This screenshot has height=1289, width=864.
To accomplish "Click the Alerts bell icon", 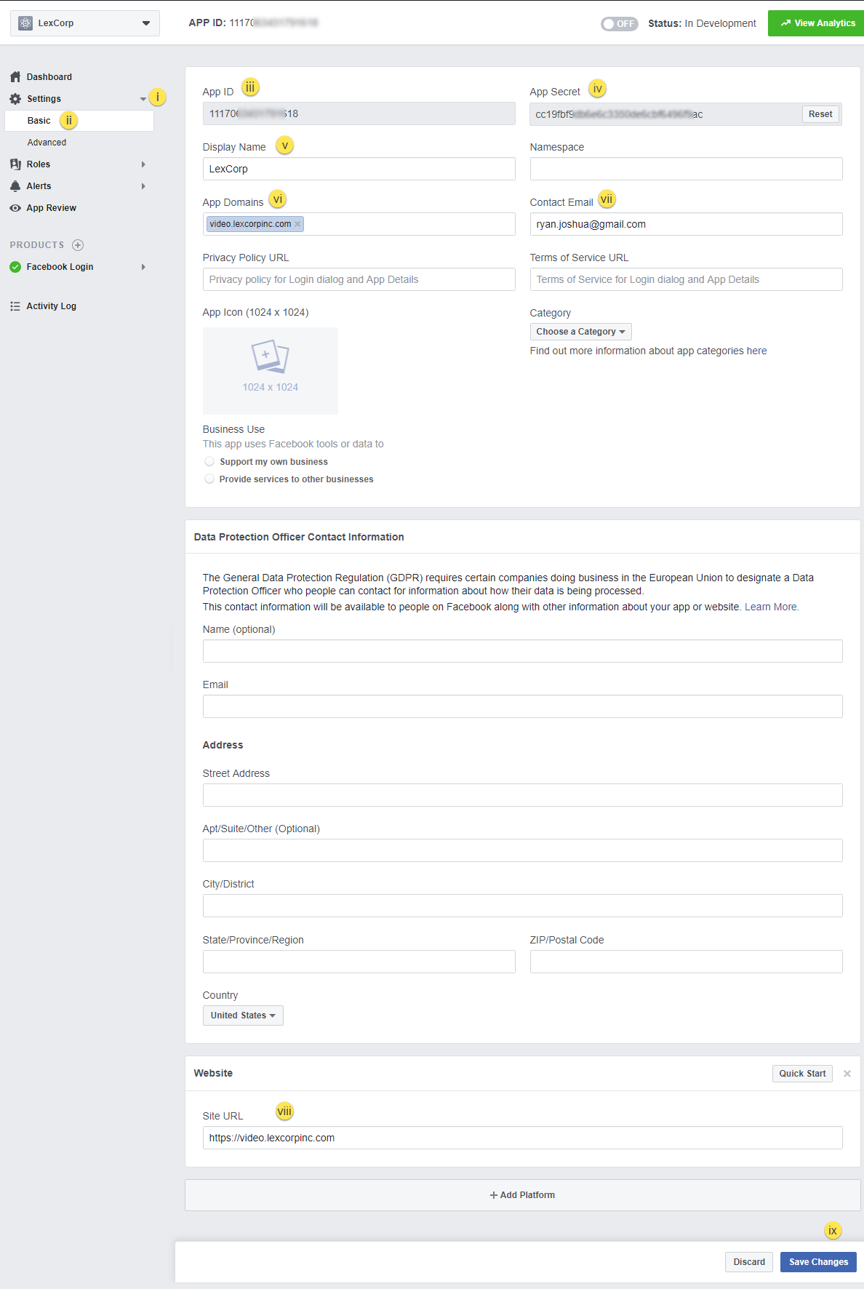I will 15,186.
